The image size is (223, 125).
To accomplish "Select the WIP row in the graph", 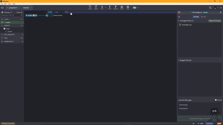I will [100, 12].
